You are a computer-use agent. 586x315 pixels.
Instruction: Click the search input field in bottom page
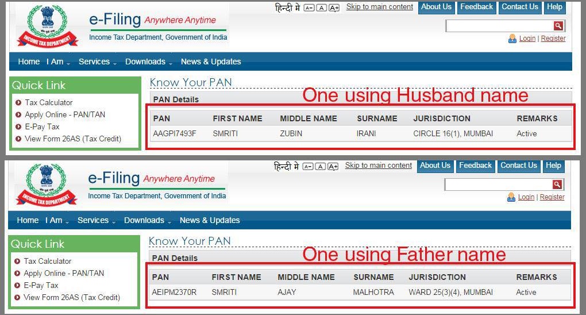pos(498,185)
